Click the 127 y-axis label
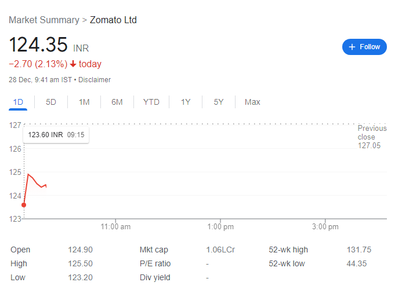The height and width of the screenshot is (286, 402). pos(15,126)
